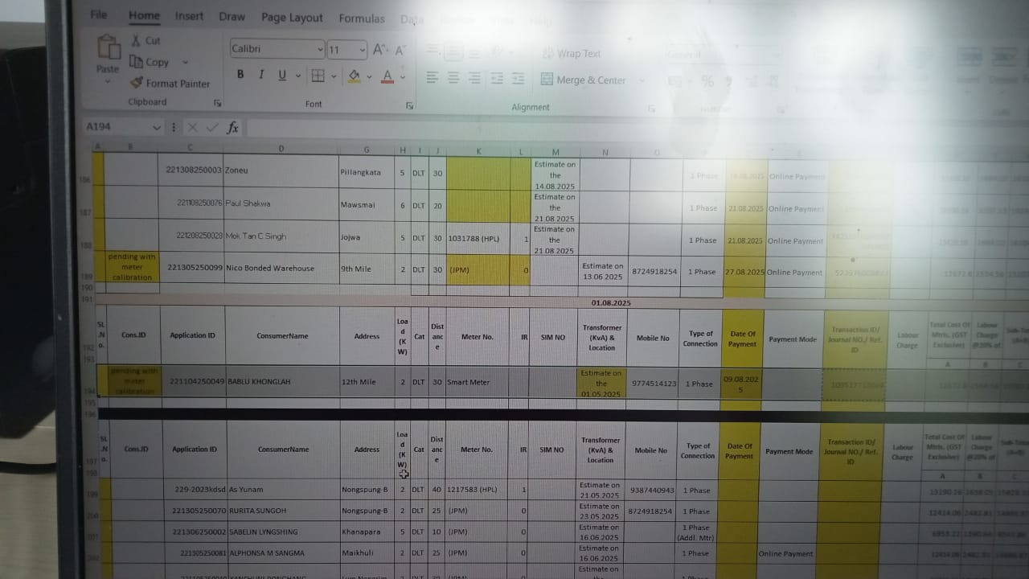1029x579 pixels.
Task: Switch to the Page Layout tab
Action: pos(292,17)
